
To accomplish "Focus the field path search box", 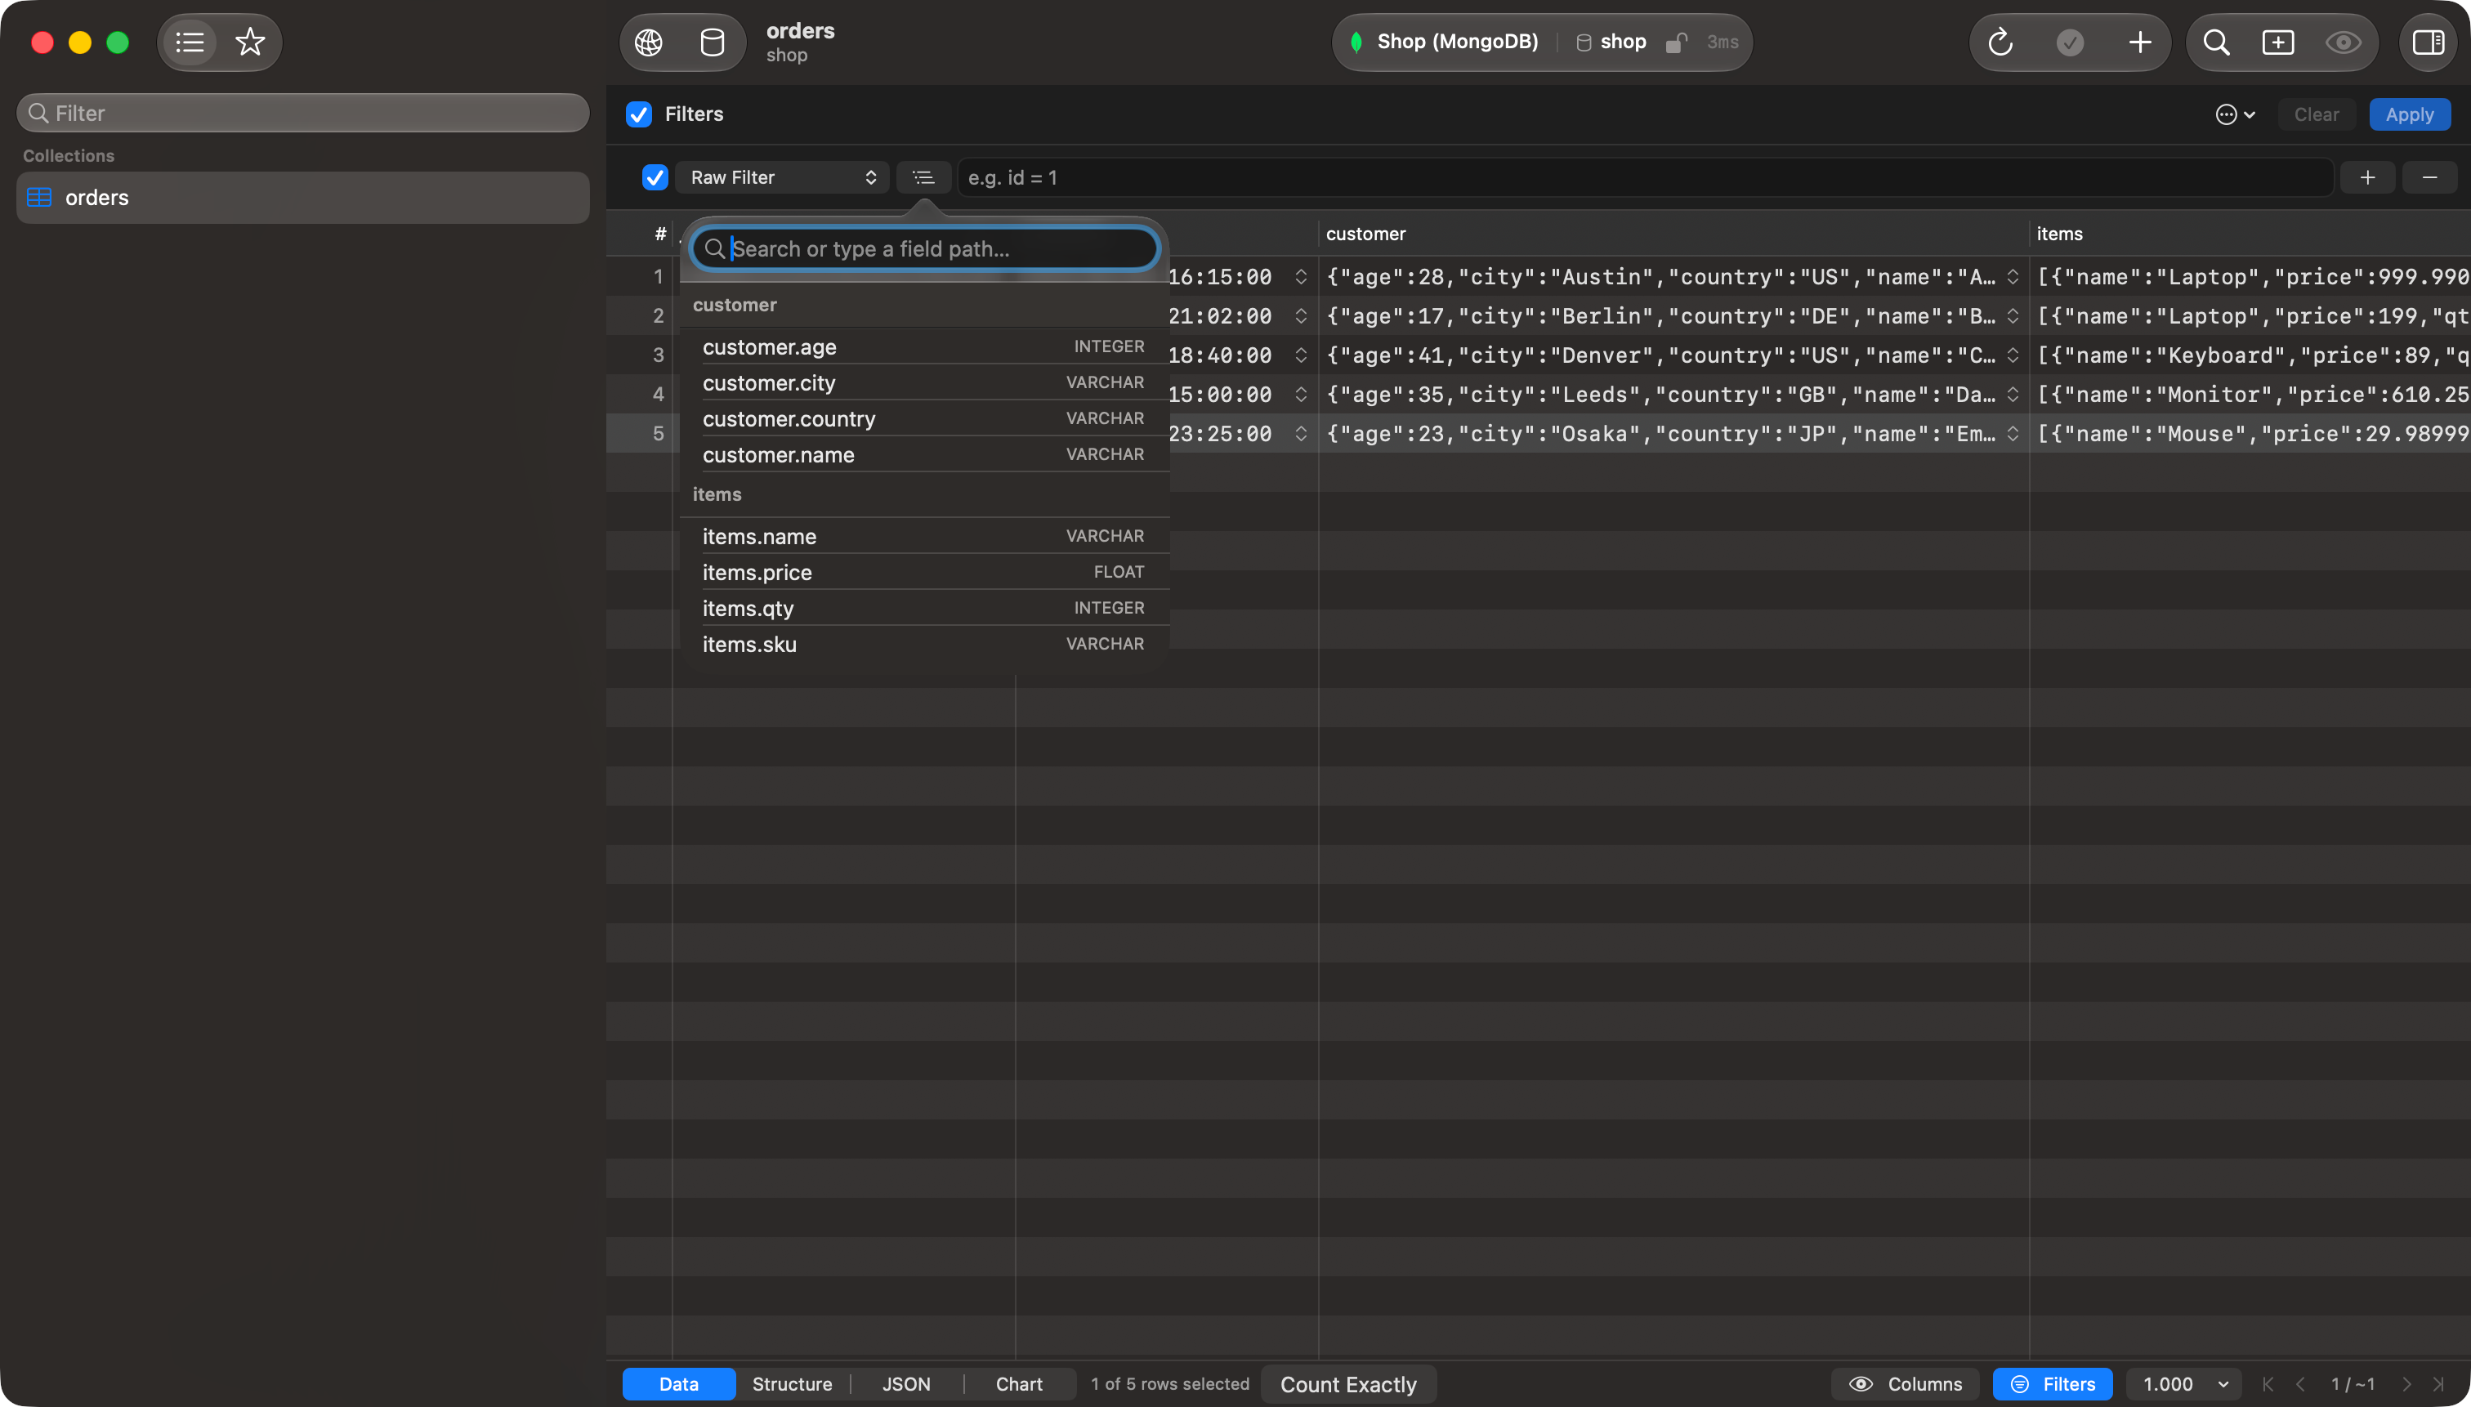I will coord(925,249).
